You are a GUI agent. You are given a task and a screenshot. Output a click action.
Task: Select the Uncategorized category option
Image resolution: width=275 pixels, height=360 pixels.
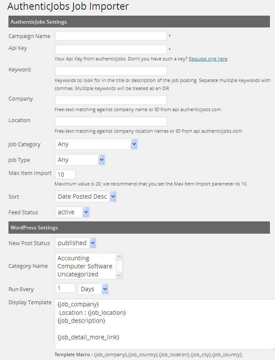coord(78,274)
